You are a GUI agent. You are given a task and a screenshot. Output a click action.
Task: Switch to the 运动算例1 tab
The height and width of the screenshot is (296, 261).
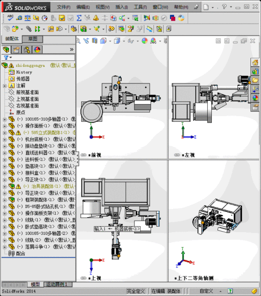[57, 284]
